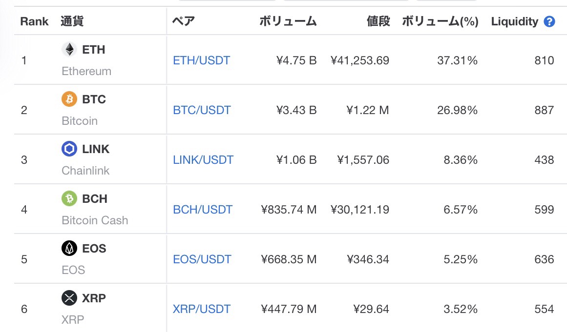Open the Liquidity help question icon
This screenshot has height=332, width=567.
click(x=549, y=21)
